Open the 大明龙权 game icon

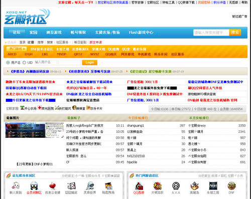[157, 186]
